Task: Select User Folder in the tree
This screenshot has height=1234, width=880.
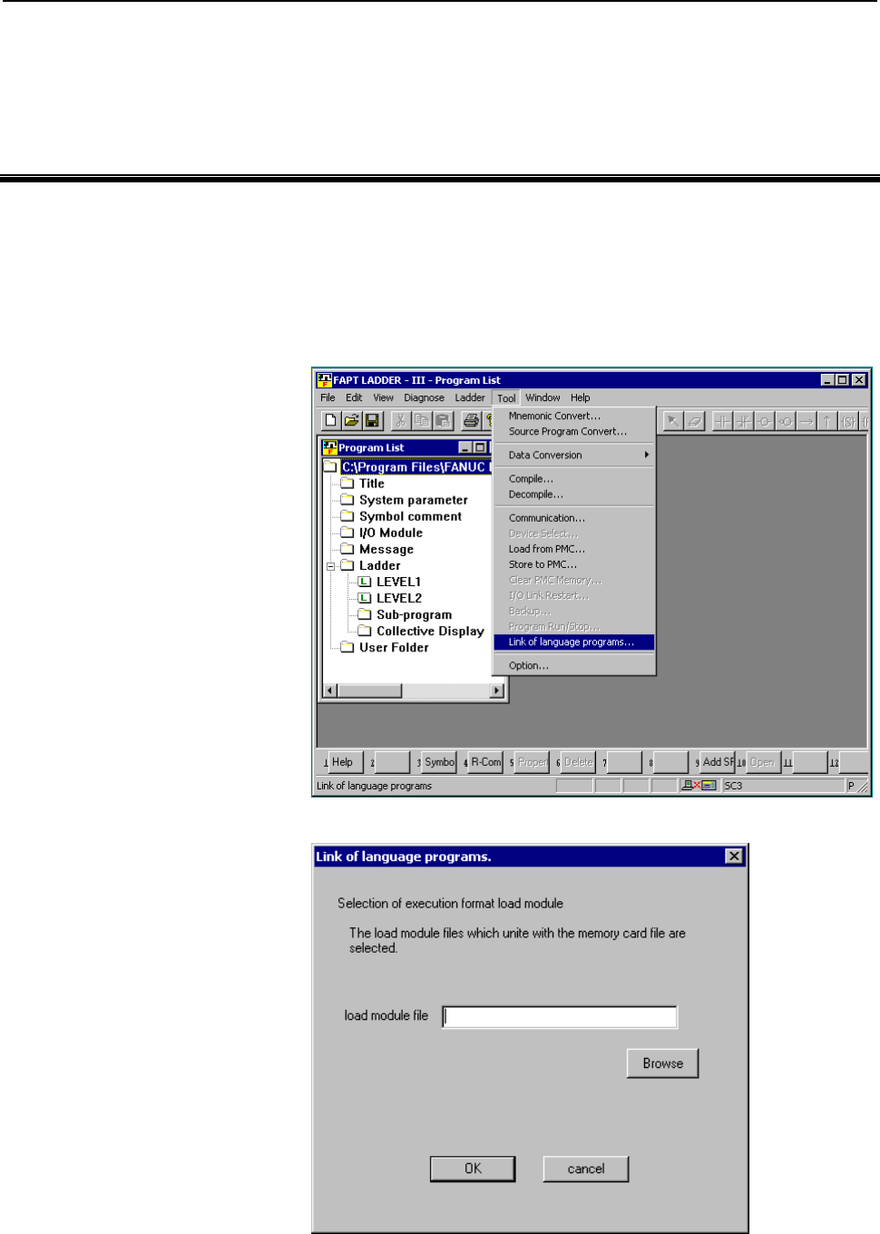Action: [x=394, y=647]
